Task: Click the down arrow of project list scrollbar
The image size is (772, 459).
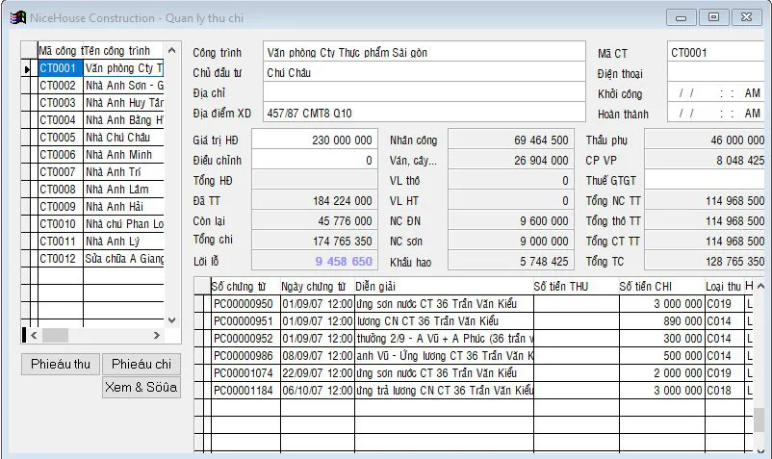Action: pos(171,319)
